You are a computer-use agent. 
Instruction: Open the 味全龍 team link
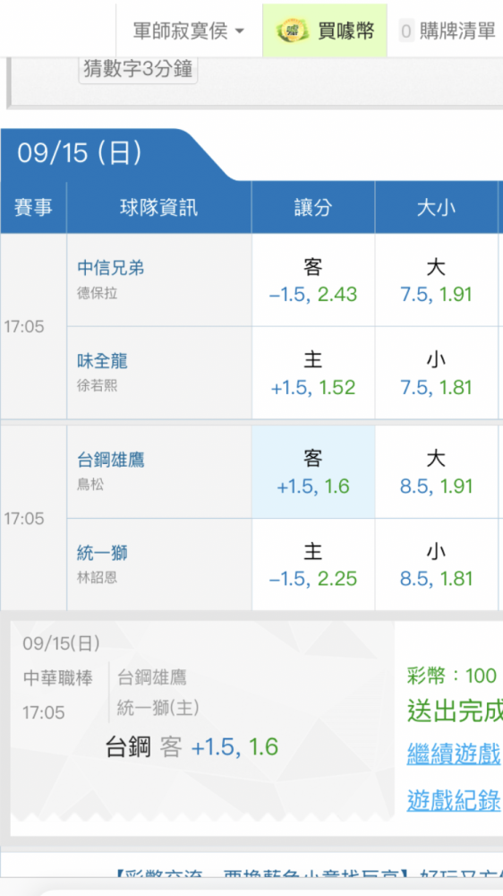pyautogui.click(x=102, y=361)
